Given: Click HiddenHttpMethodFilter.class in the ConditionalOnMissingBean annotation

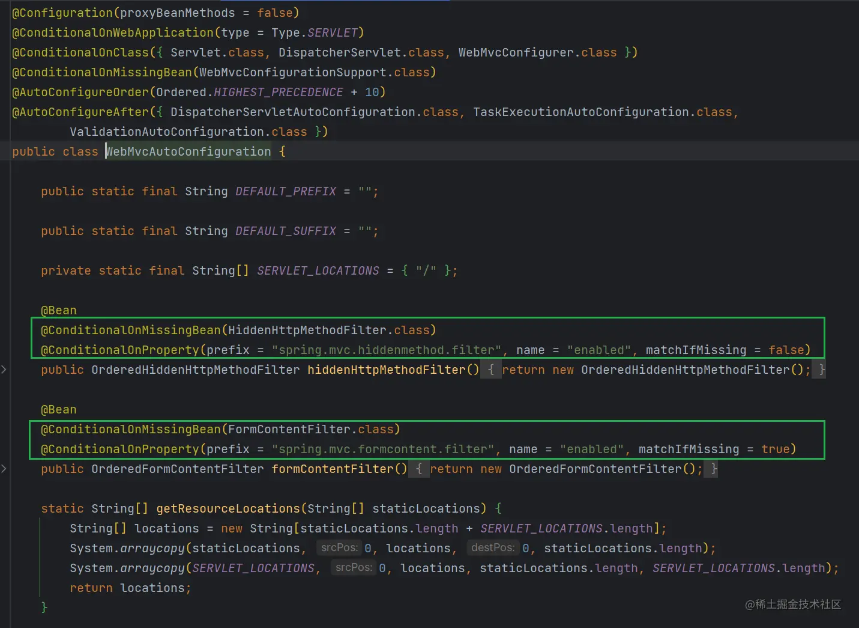Looking at the screenshot, I should [x=329, y=330].
